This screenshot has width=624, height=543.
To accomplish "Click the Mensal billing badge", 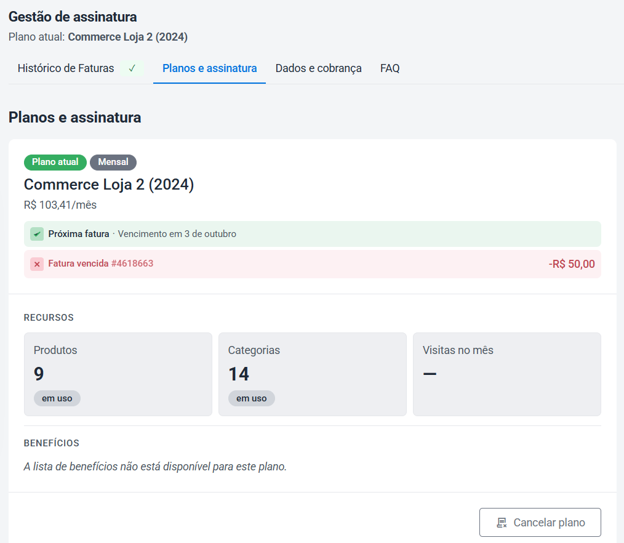I will [113, 162].
